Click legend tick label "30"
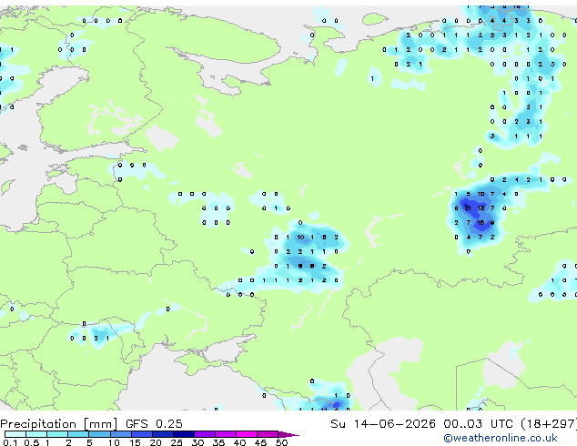Image resolution: width=577 pixels, height=446 pixels. [197, 442]
